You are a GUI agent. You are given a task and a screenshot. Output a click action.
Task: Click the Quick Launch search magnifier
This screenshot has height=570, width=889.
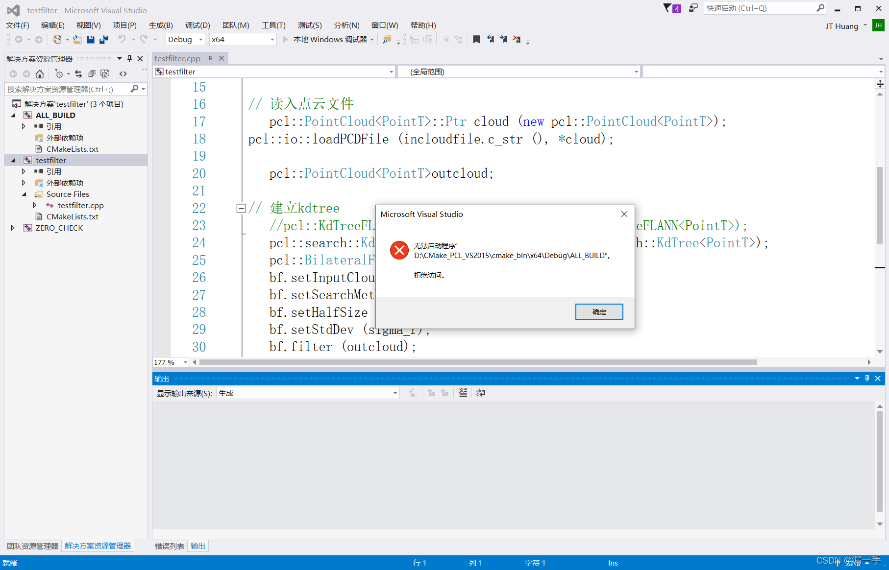tap(820, 8)
